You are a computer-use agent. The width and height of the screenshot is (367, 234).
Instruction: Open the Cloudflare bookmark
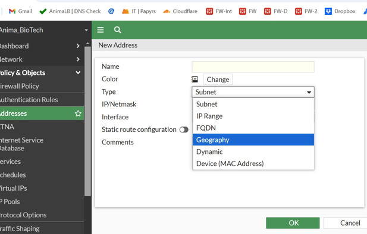coord(180,11)
